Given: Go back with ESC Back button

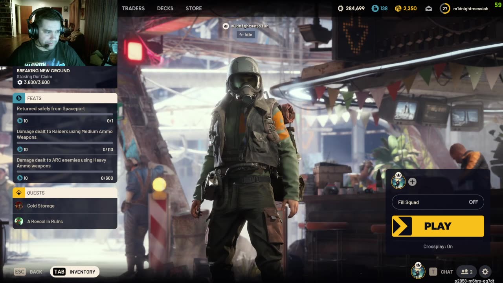Looking at the screenshot, I should pyautogui.click(x=28, y=272).
